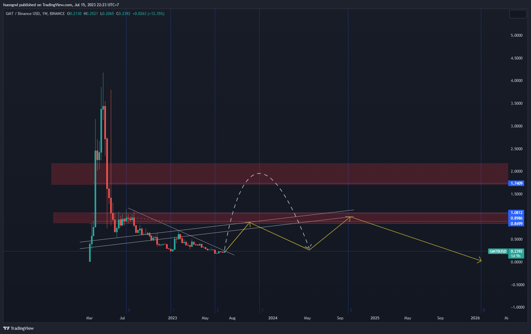Click the huongnd published header text
The image size is (531, 334).
[61, 5]
